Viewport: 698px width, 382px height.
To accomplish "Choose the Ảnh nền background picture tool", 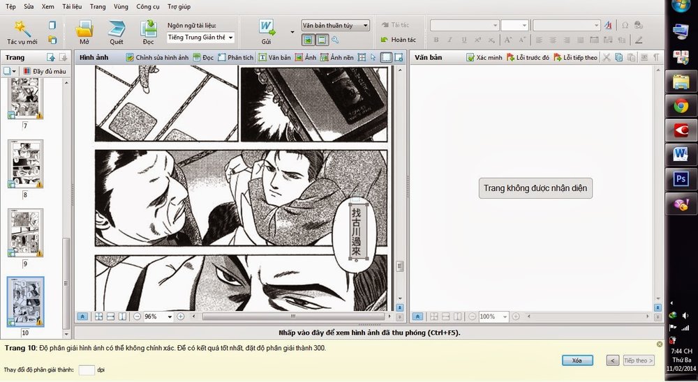I will pyautogui.click(x=336, y=57).
